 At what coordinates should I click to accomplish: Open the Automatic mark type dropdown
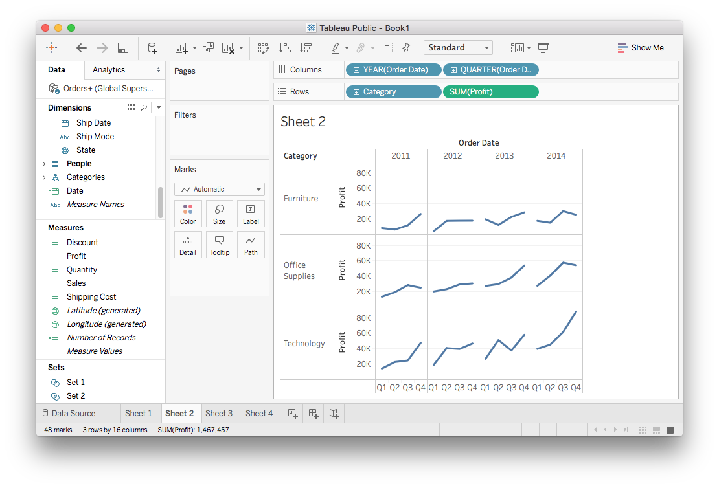coord(258,190)
